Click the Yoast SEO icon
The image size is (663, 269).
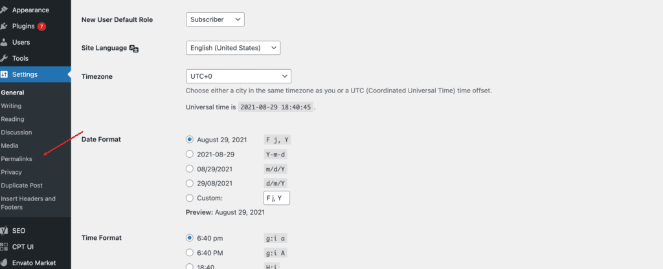click(x=4, y=231)
